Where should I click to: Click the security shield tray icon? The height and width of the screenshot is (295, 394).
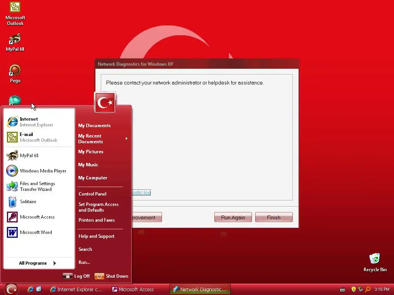click(x=354, y=289)
